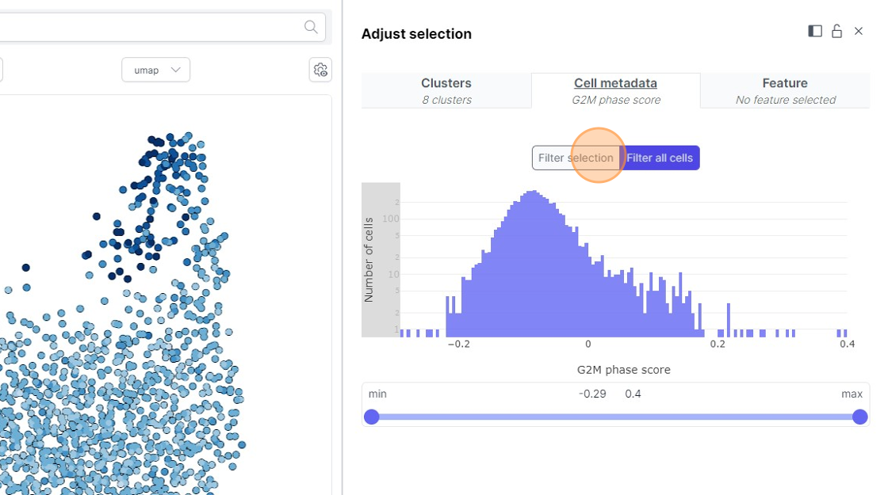Click the magnifier icon in search bar
This screenshot has height=495, width=888.
(311, 28)
